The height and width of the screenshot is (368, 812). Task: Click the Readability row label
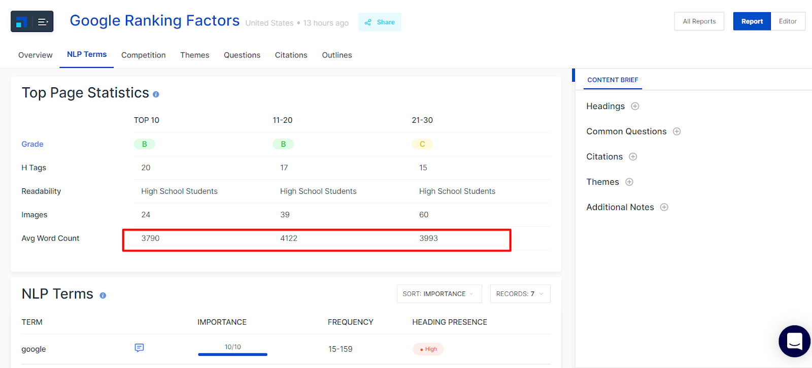(41, 191)
